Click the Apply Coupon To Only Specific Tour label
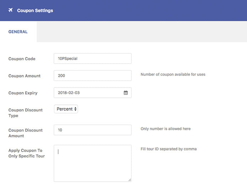247x196 pixels. pyautogui.click(x=26, y=153)
